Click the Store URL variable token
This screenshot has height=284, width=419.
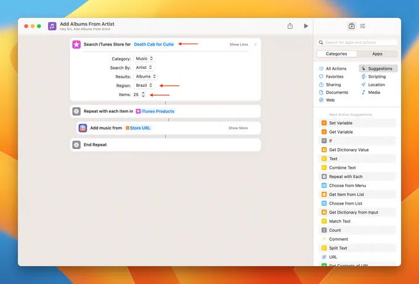click(138, 128)
